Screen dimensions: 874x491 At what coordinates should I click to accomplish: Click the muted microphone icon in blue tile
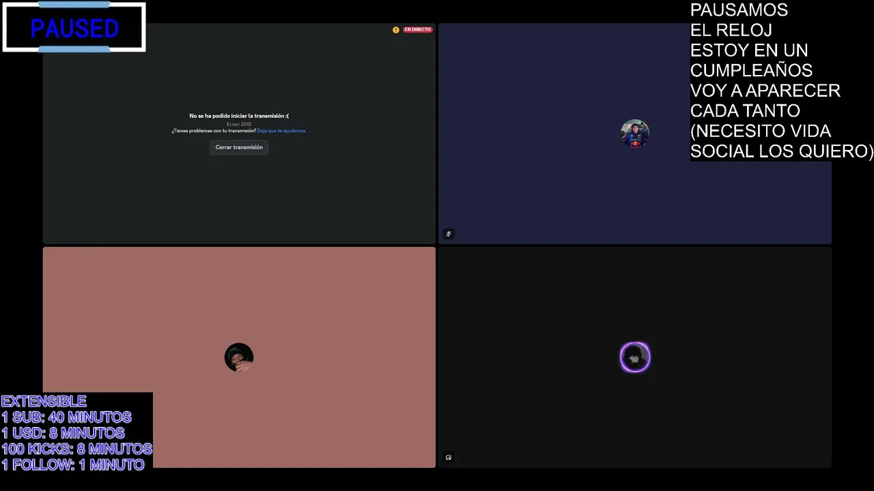click(449, 234)
